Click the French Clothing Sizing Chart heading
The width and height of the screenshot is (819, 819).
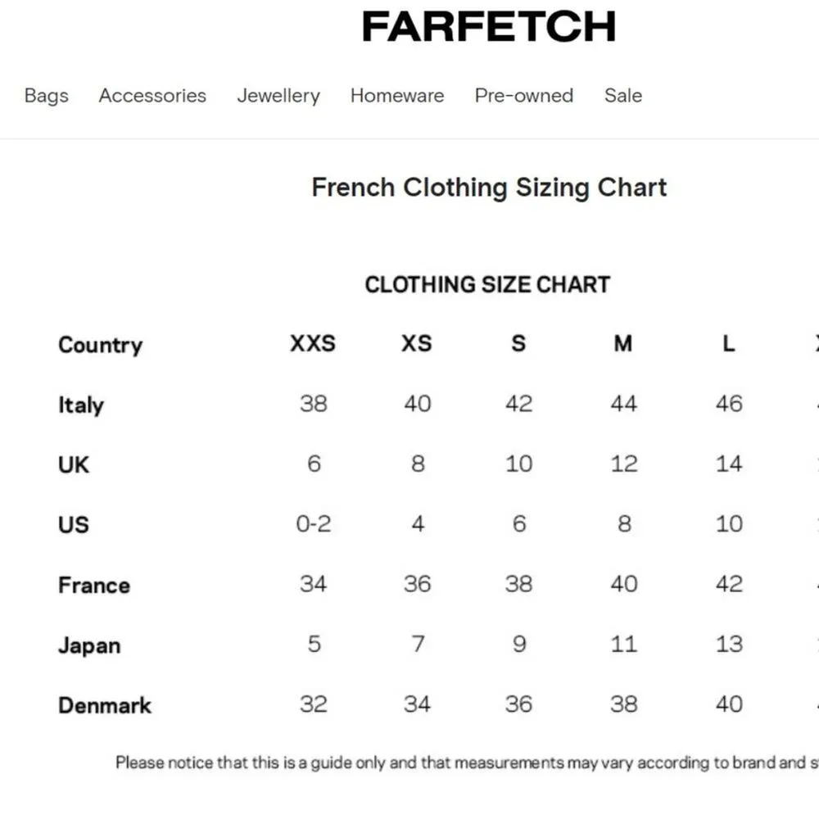point(489,188)
